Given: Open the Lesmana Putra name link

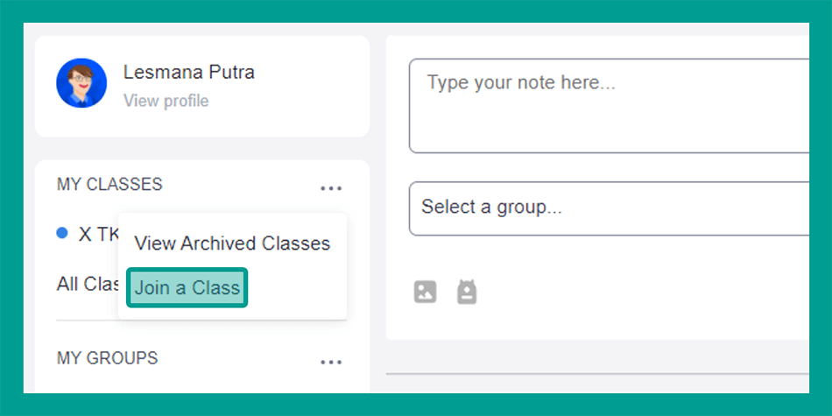Looking at the screenshot, I should [189, 72].
